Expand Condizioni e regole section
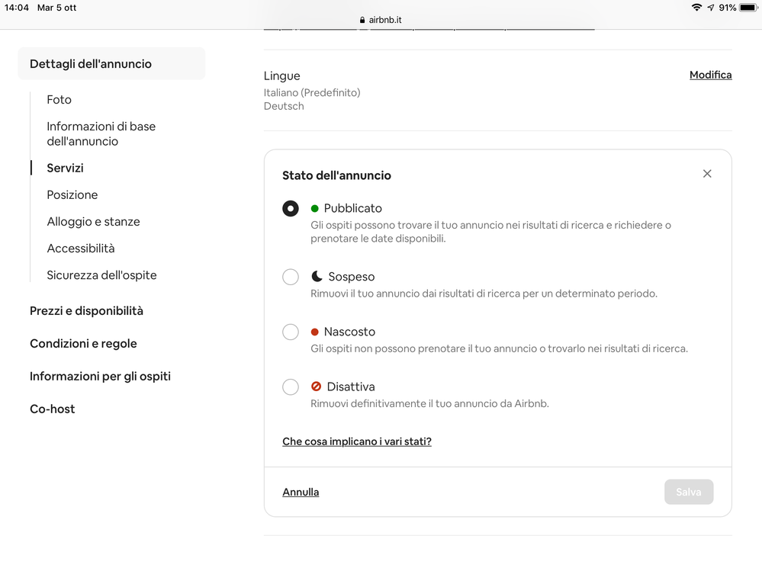 tap(83, 344)
